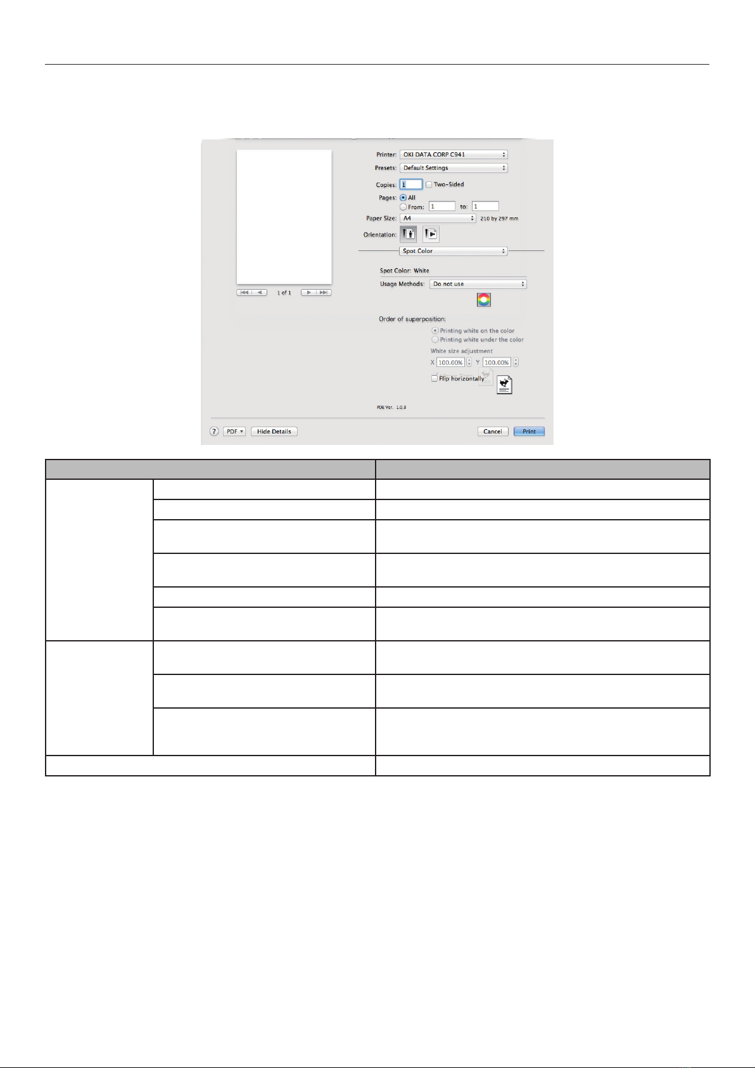Screen dimensions: 755x1068
Task: Open the Presets Default Settings dropdown
Action: tap(454, 168)
